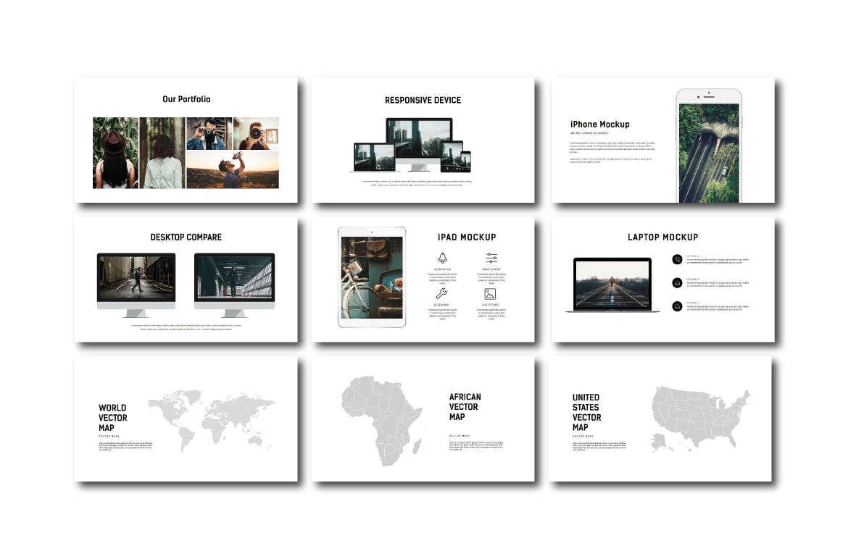Select the Our Portfolio slide title
The height and width of the screenshot is (559, 848).
[x=186, y=99]
